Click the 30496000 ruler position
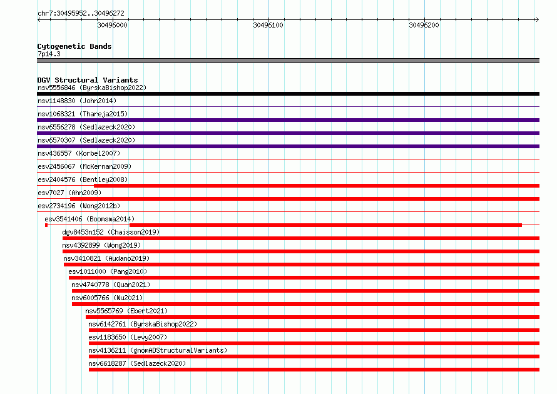The height and width of the screenshot is (394, 557). coord(112,25)
